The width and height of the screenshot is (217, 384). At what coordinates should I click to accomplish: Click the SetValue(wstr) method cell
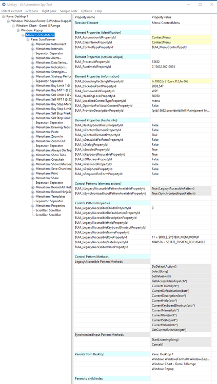click(x=181, y=276)
